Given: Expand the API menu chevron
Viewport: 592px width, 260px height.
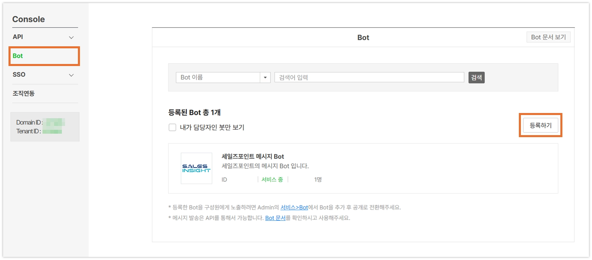Looking at the screenshot, I should [71, 37].
